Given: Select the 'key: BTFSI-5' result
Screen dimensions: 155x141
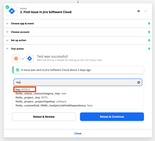Looking at the screenshot, I should [23, 89].
